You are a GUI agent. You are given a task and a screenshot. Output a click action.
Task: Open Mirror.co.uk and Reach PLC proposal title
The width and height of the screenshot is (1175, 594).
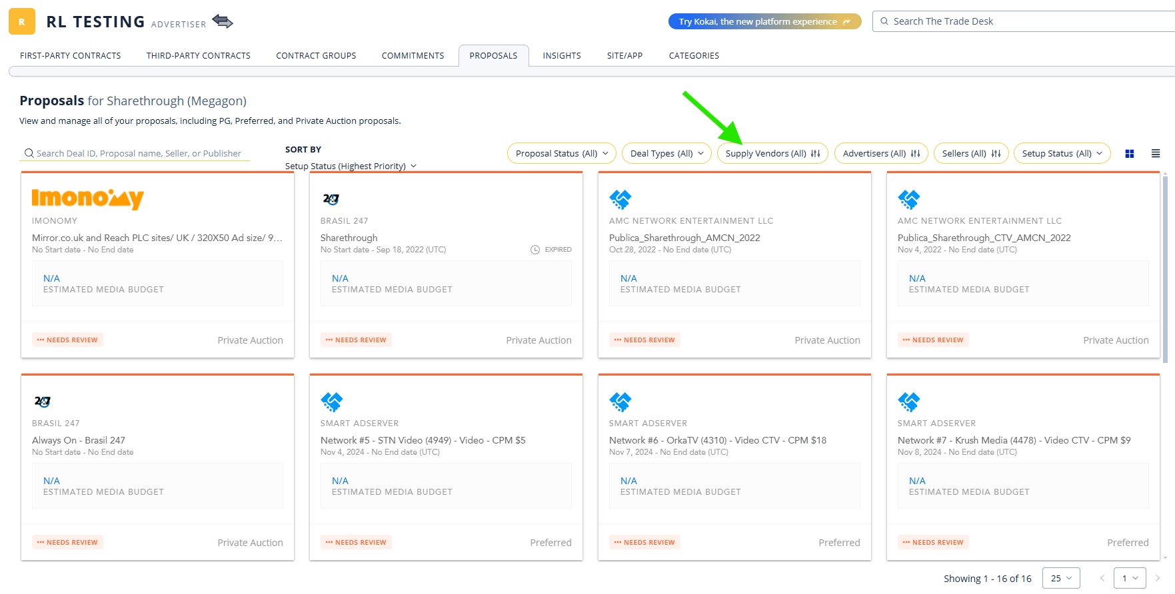pos(157,238)
